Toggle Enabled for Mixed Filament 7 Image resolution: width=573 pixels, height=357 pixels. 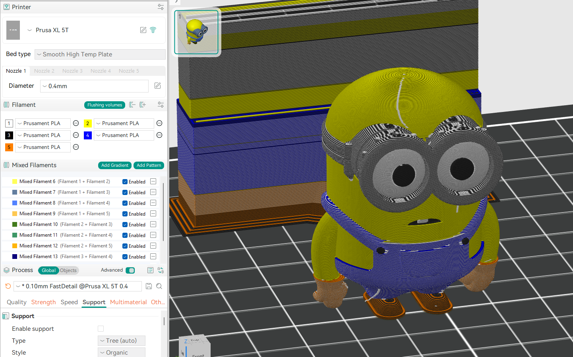(x=125, y=193)
